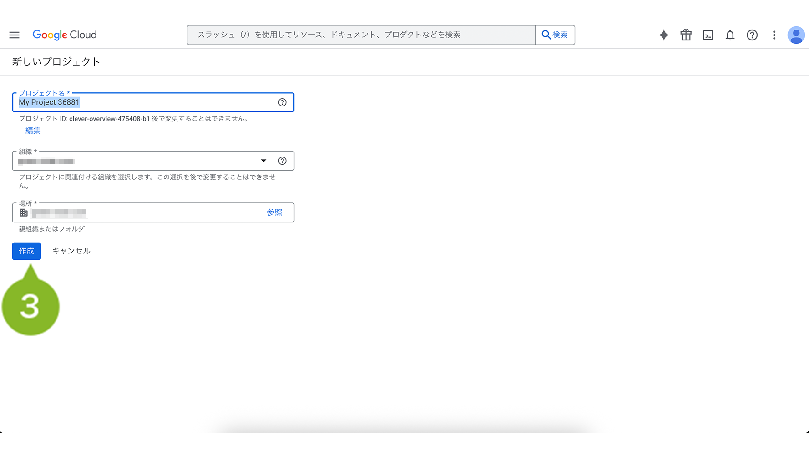Click 参照 to browse location

click(274, 212)
